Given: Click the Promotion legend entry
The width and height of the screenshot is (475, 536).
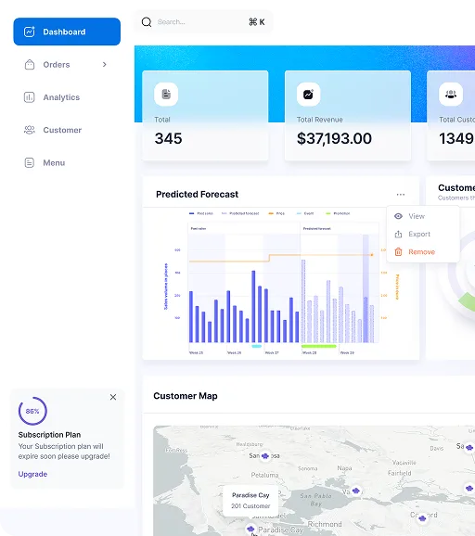Looking at the screenshot, I should (339, 213).
